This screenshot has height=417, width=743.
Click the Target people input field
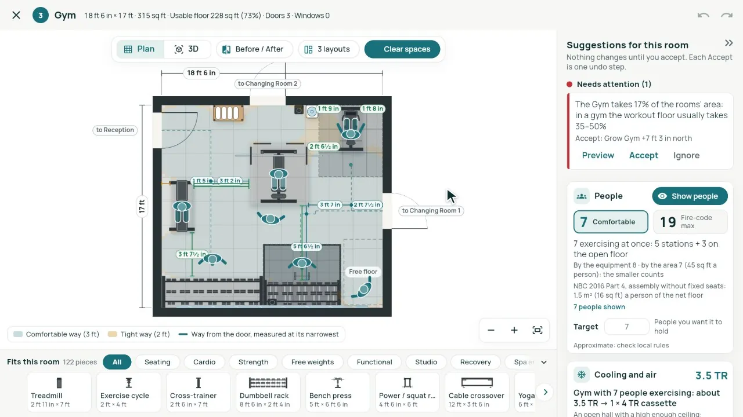coord(626,327)
